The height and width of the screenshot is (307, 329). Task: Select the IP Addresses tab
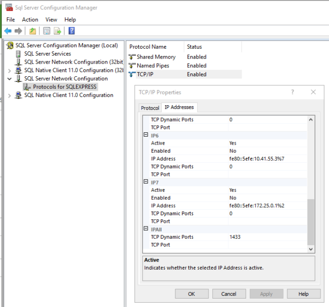pos(179,107)
